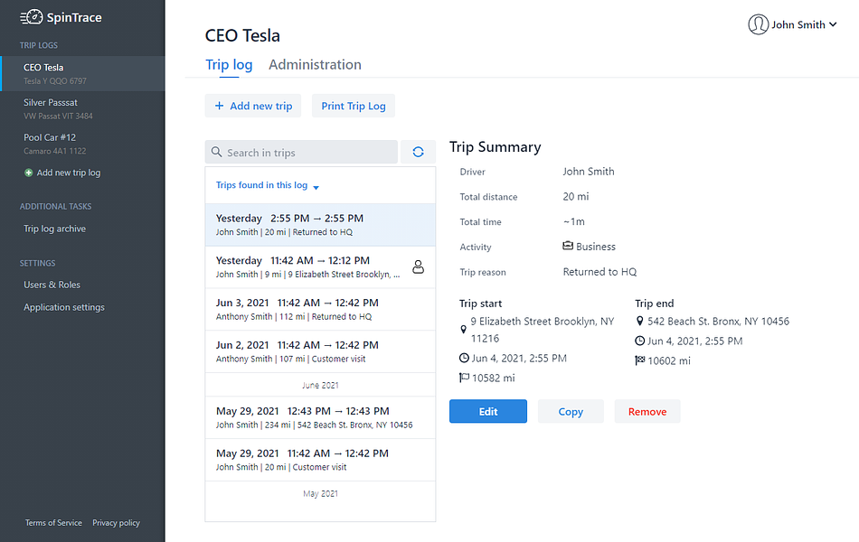Click the red Remove button
This screenshot has width=859, height=542.
click(x=647, y=411)
